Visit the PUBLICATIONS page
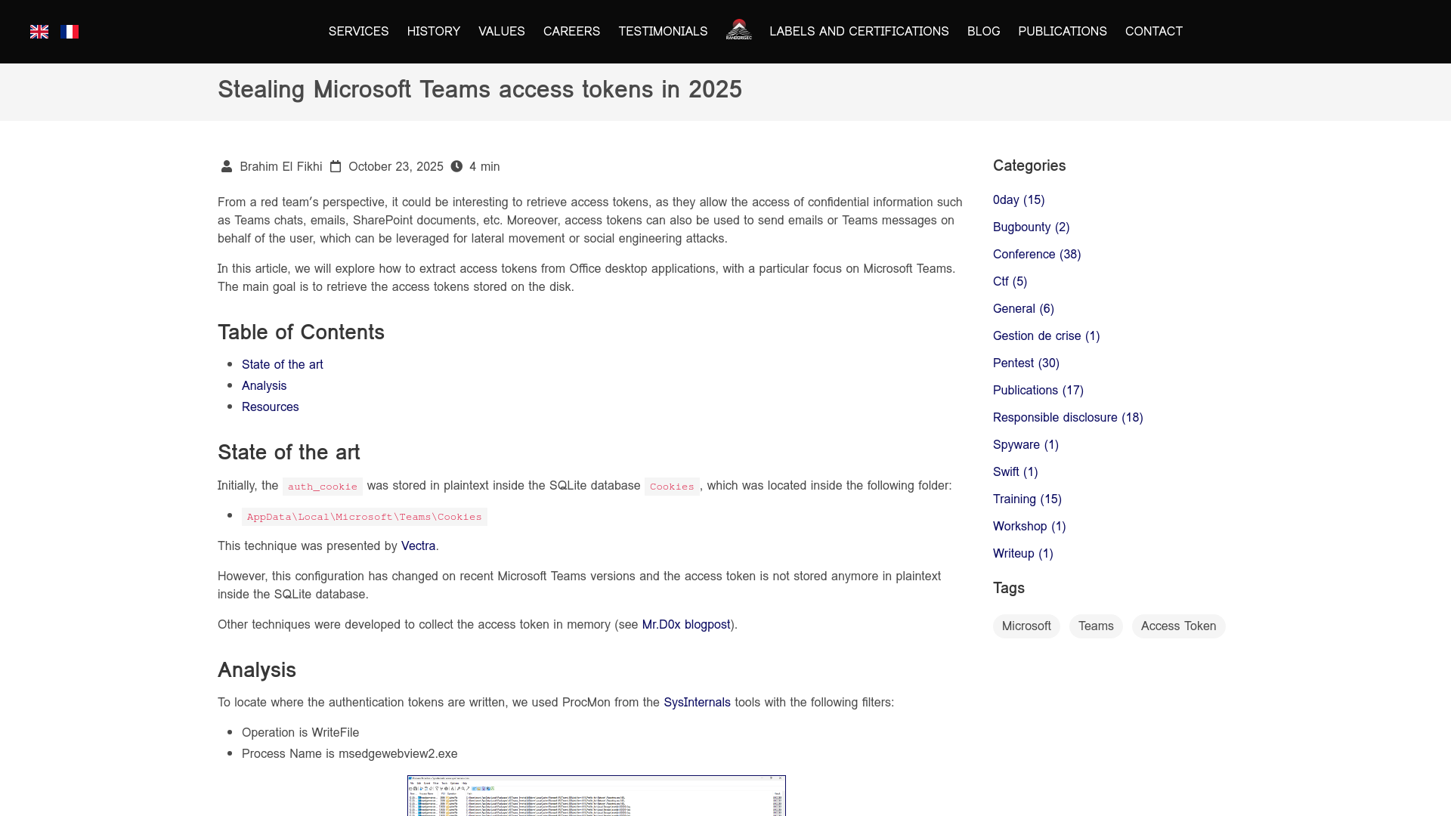This screenshot has height=816, width=1451. [1062, 31]
